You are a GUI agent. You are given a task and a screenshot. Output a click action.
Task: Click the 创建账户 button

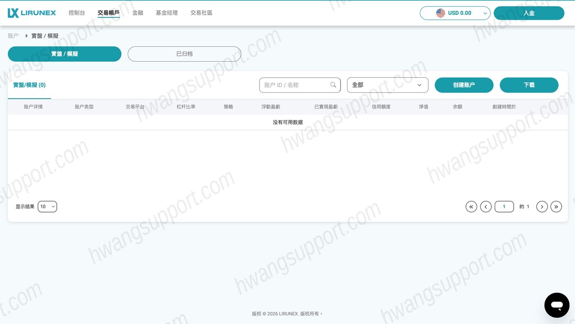pyautogui.click(x=464, y=85)
